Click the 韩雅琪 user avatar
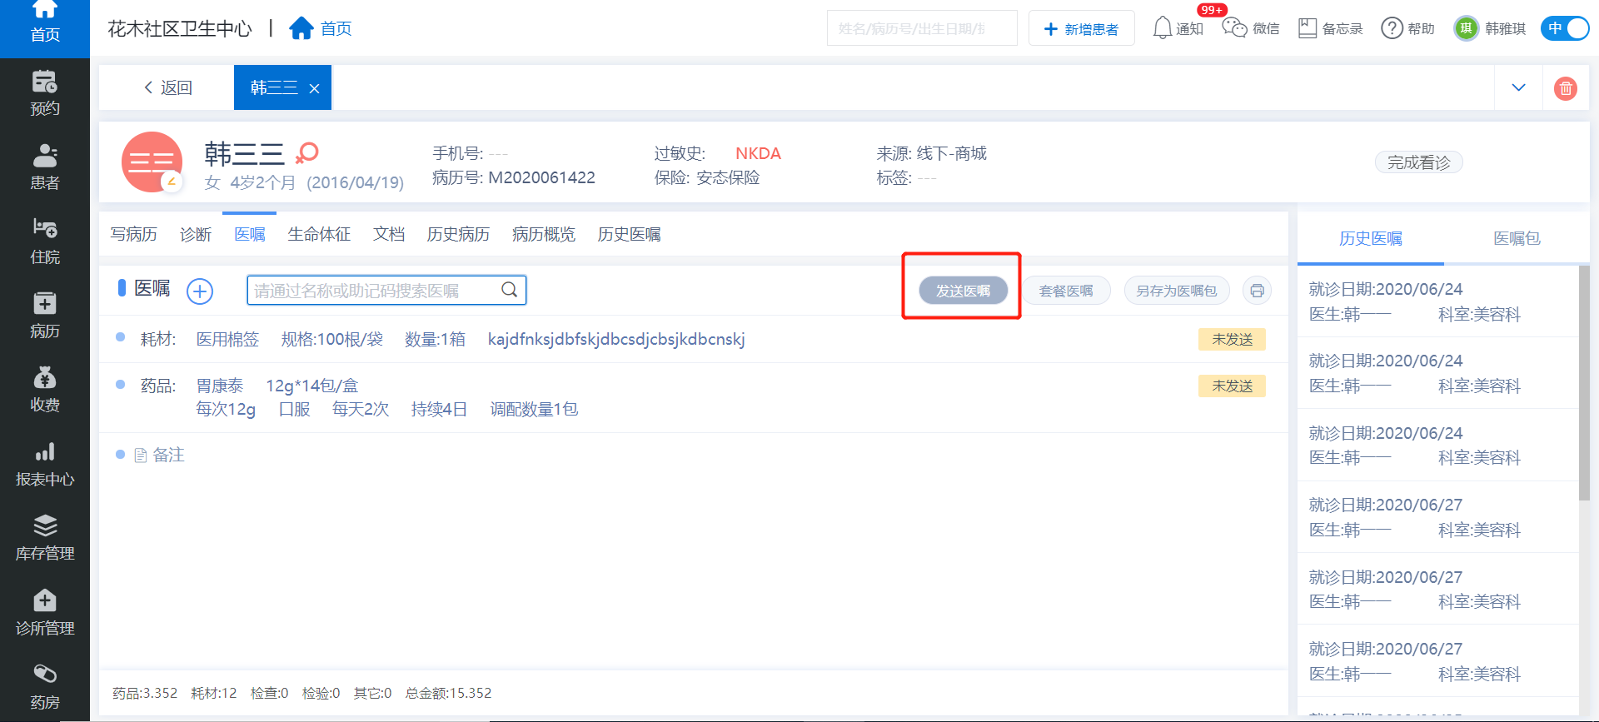This screenshot has width=1599, height=722. (1466, 28)
